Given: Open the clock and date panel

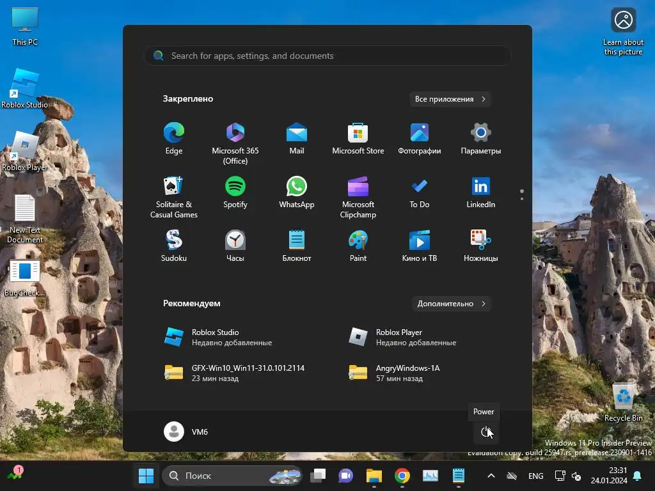Looking at the screenshot, I should (x=609, y=476).
